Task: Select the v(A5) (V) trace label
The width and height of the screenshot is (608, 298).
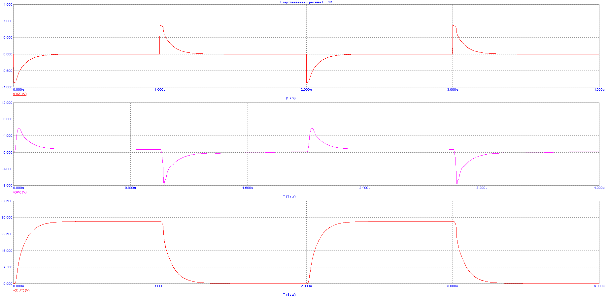Action: point(20,192)
